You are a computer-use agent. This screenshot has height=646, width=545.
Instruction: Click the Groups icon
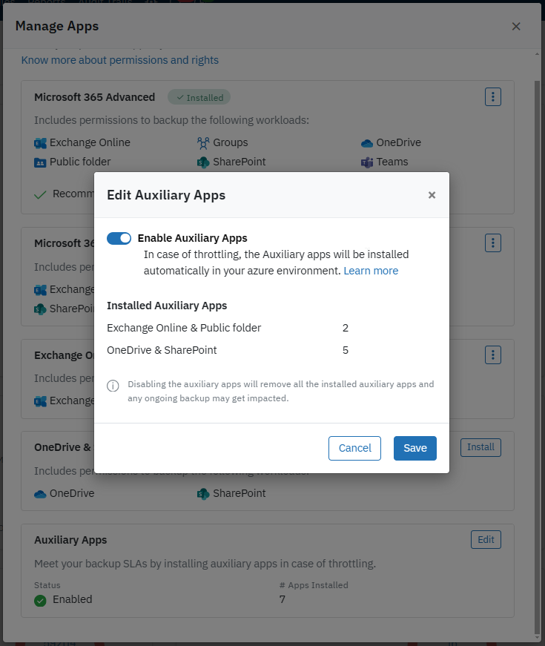coord(203,142)
